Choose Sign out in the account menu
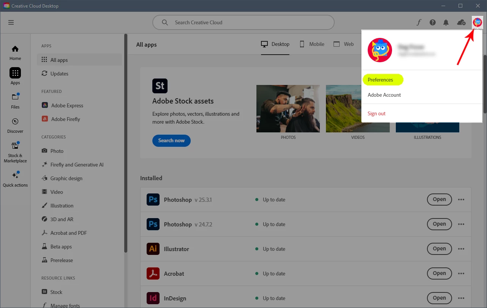 coord(376,113)
